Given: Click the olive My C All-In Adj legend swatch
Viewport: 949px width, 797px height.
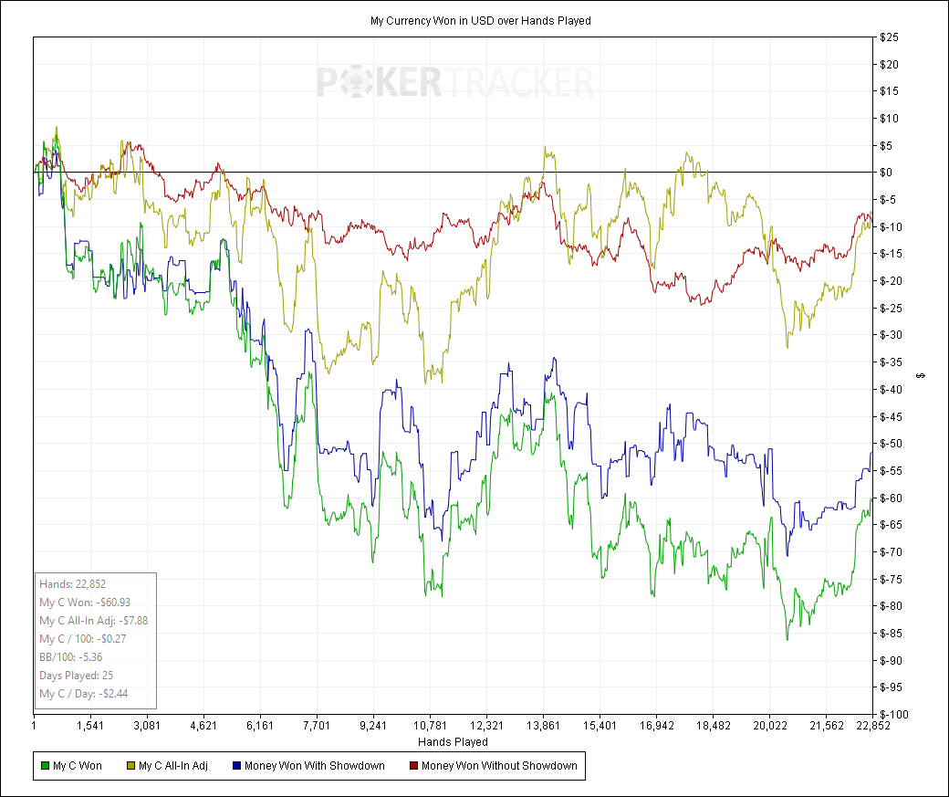Looking at the screenshot, I should (x=130, y=766).
